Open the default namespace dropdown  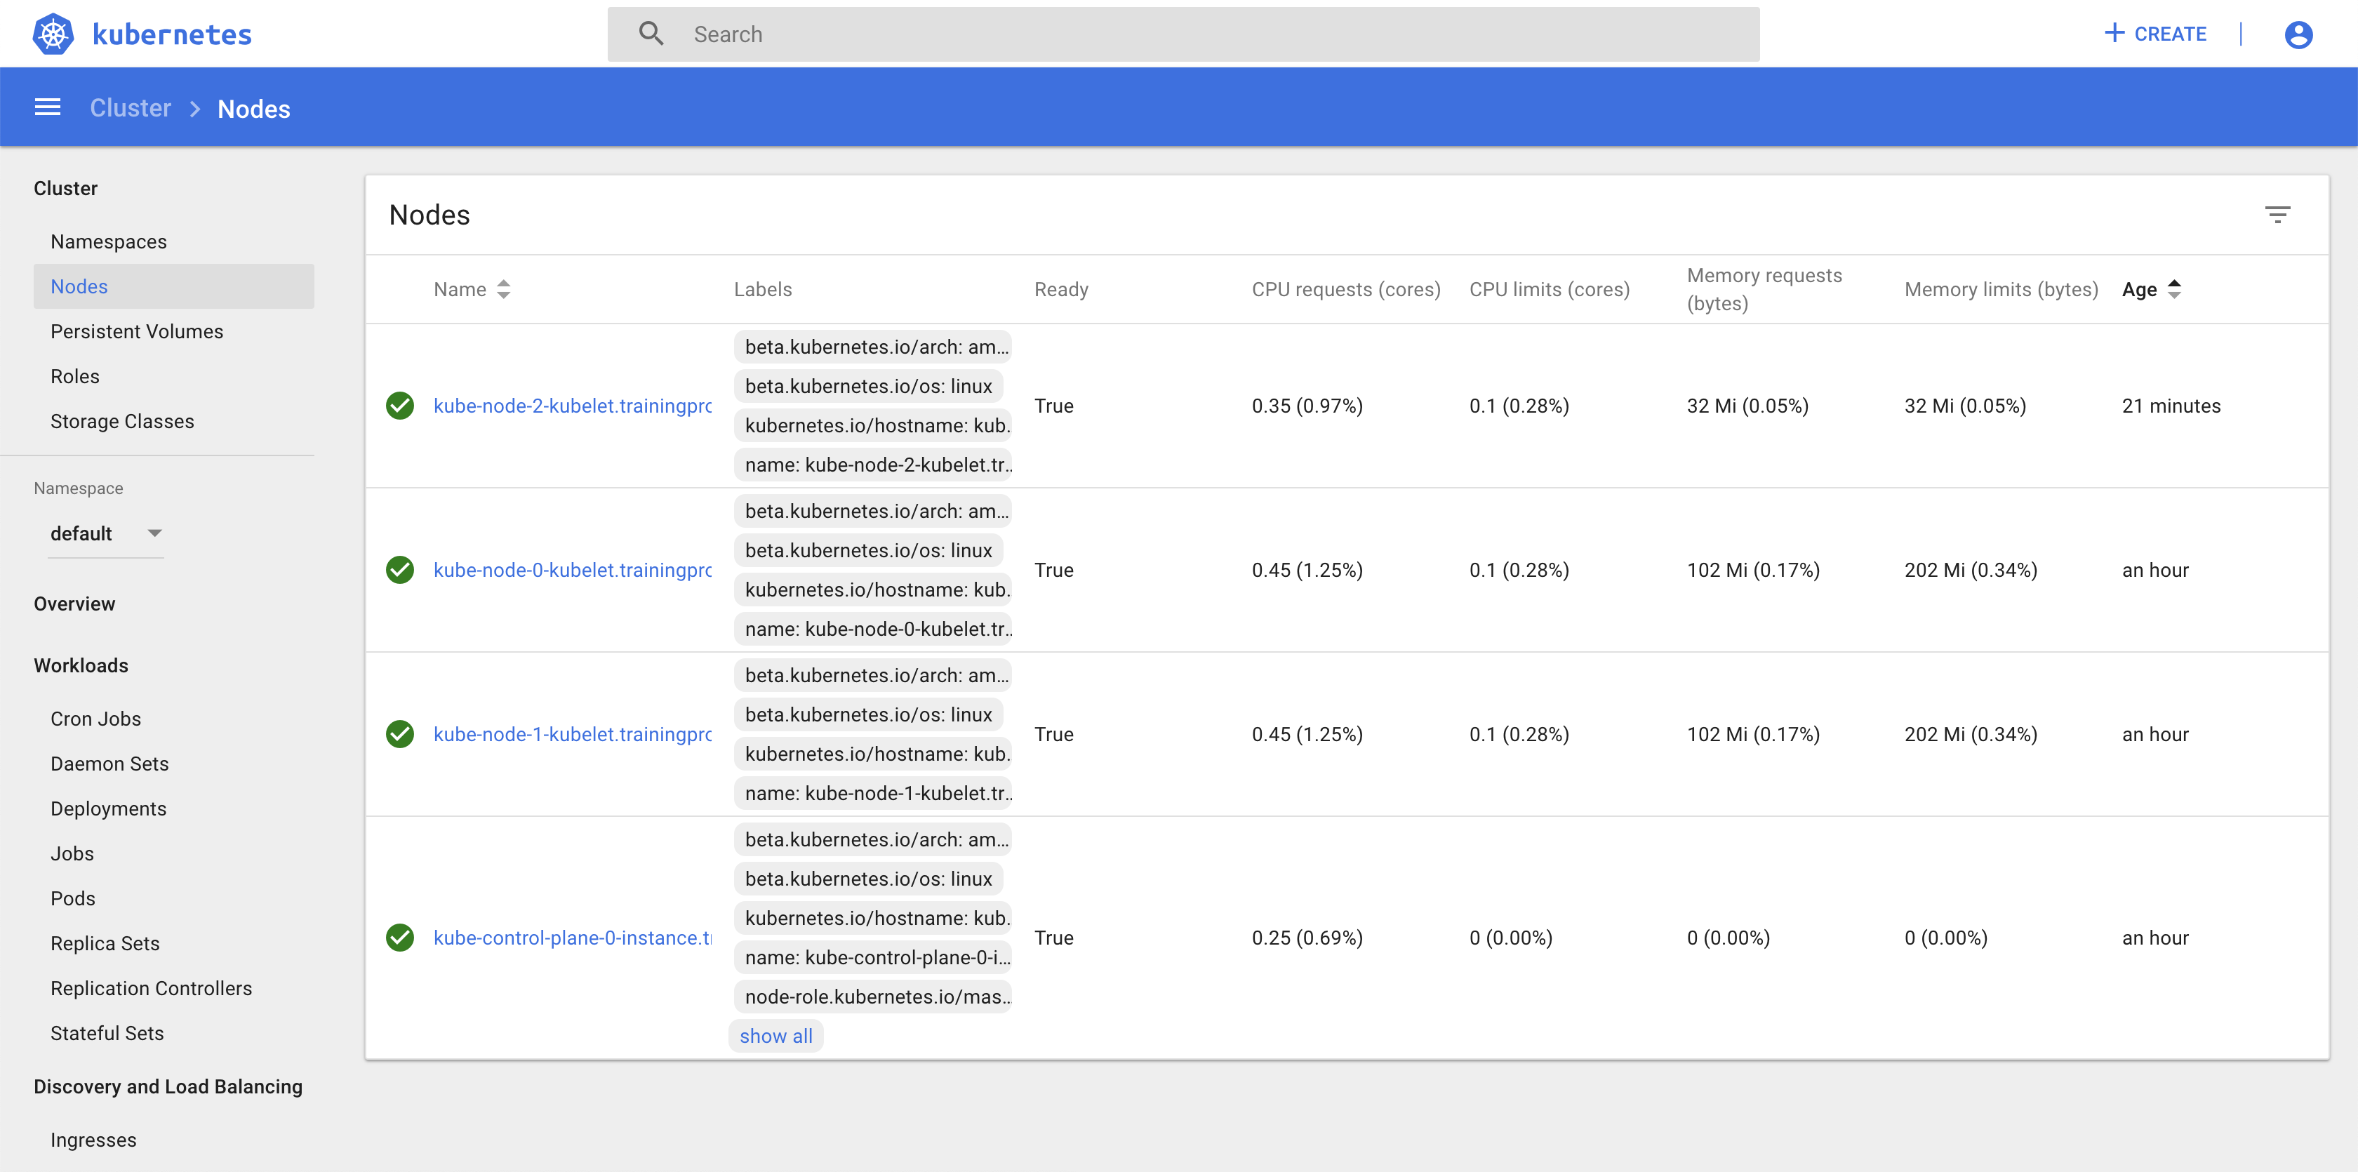click(x=105, y=533)
